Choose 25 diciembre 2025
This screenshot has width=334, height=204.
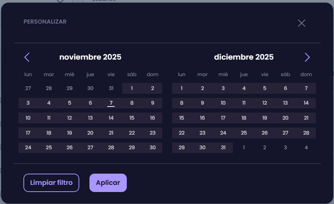click(x=244, y=133)
